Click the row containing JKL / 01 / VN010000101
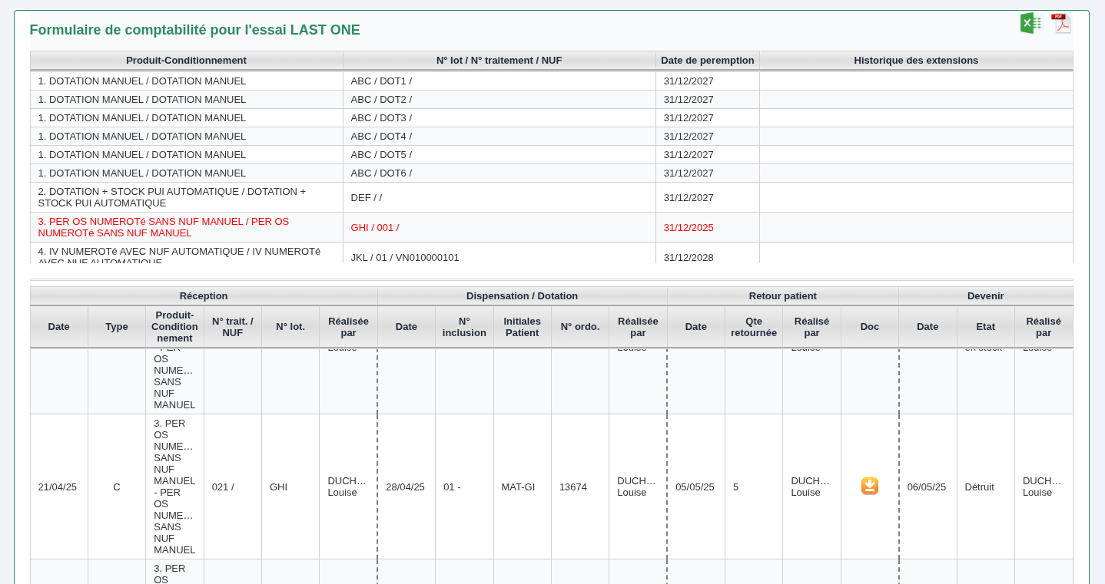The width and height of the screenshot is (1105, 584). [x=405, y=257]
